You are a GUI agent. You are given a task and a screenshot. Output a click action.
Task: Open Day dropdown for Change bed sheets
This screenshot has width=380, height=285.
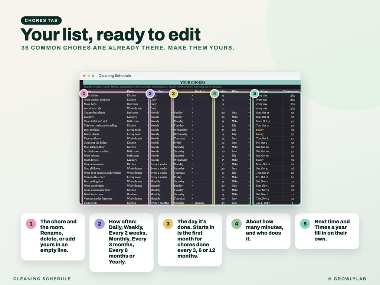(x=192, y=113)
